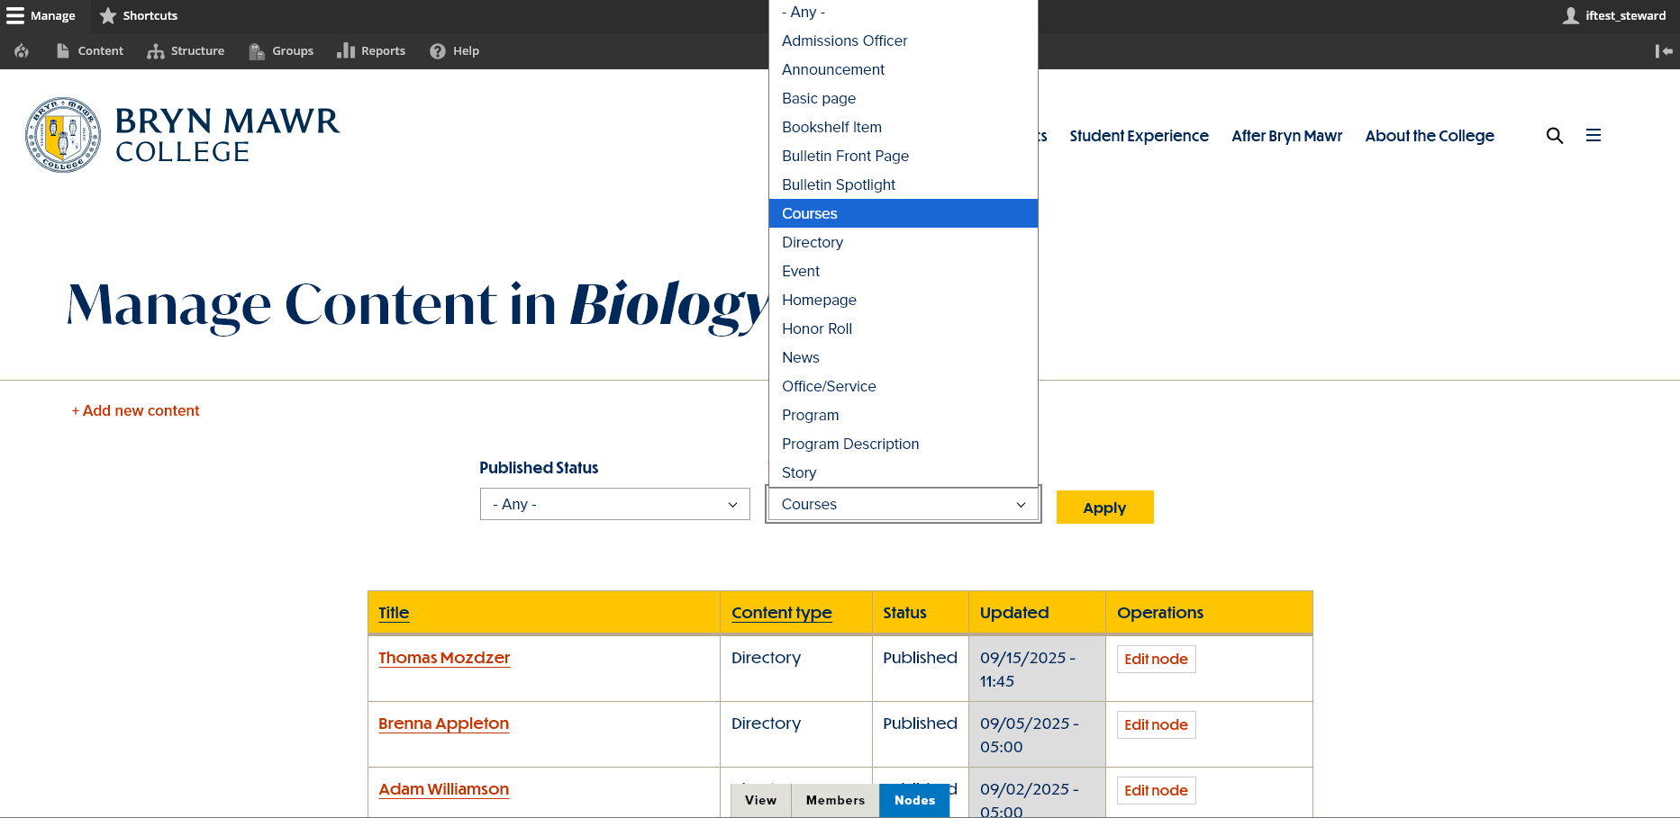The image size is (1680, 818).
Task: Open the Manage hamburger menu icon
Action: (14, 14)
